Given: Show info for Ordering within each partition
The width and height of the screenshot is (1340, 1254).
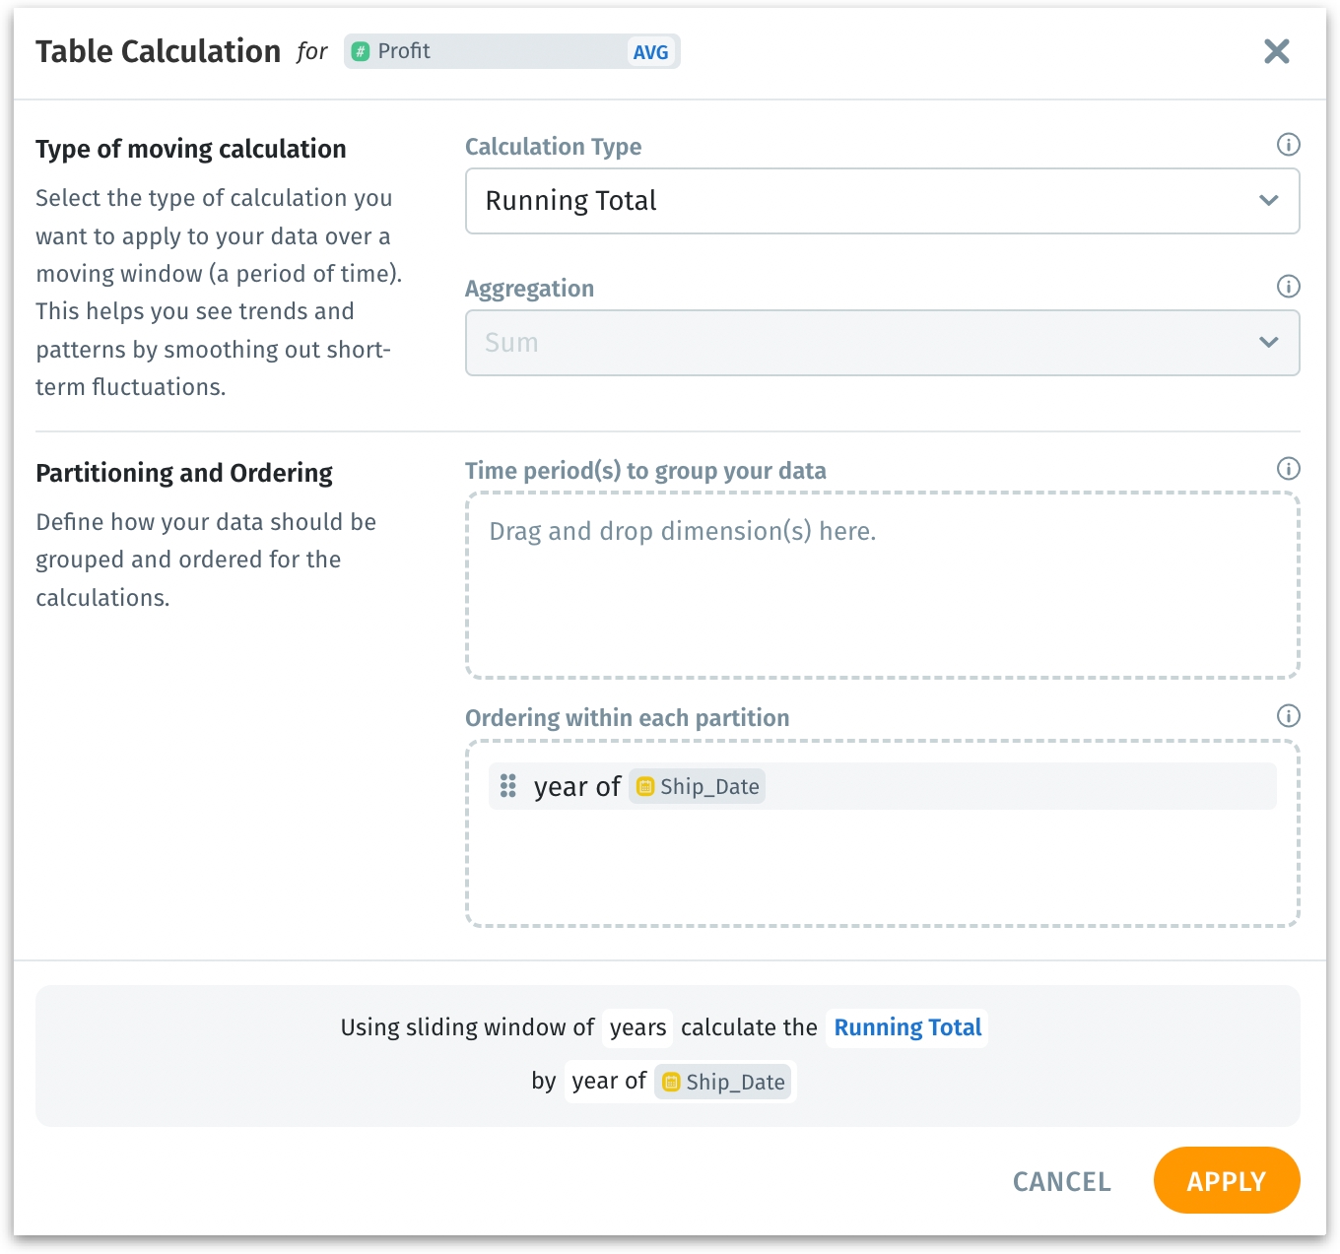Looking at the screenshot, I should (1288, 716).
